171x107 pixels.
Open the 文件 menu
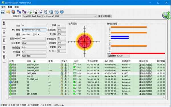(x=3, y=7)
